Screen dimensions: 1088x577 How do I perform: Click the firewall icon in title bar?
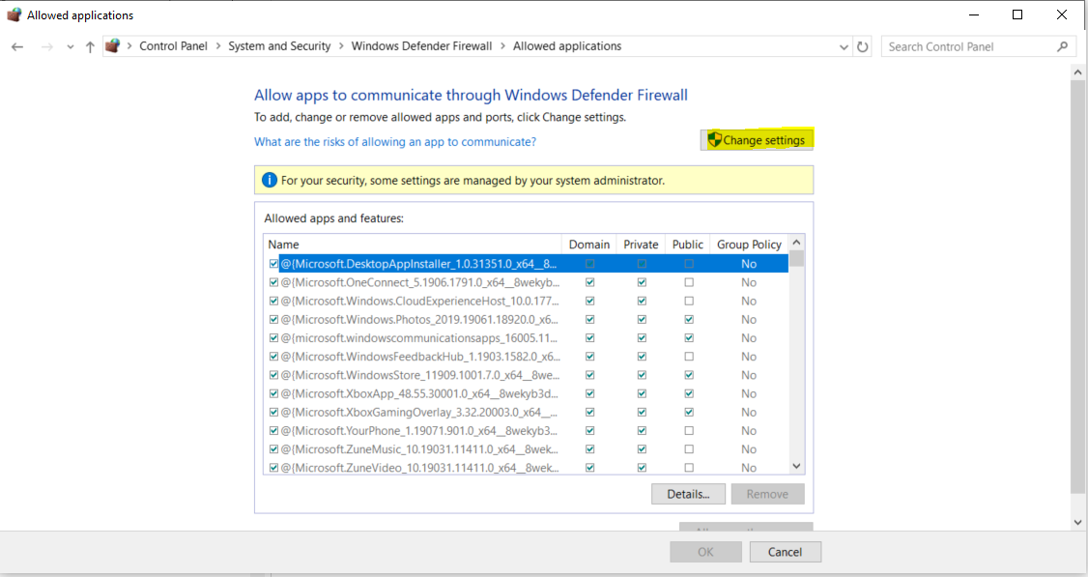click(14, 14)
